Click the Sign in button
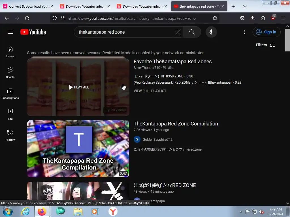This screenshot has width=290, height=217. [x=266, y=32]
